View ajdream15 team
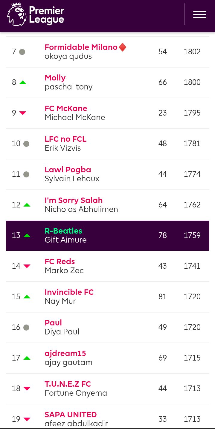The width and height of the screenshot is (215, 429). [x=65, y=353]
